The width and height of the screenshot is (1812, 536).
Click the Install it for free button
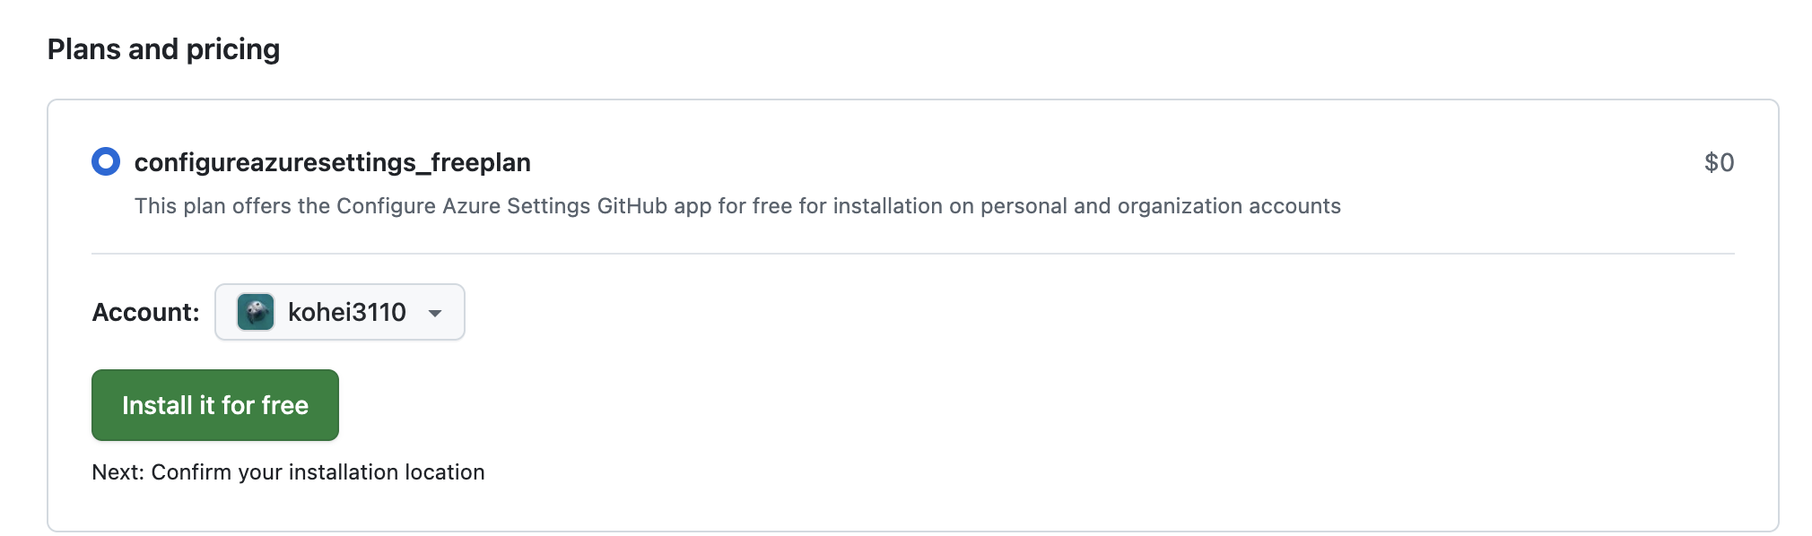point(214,404)
